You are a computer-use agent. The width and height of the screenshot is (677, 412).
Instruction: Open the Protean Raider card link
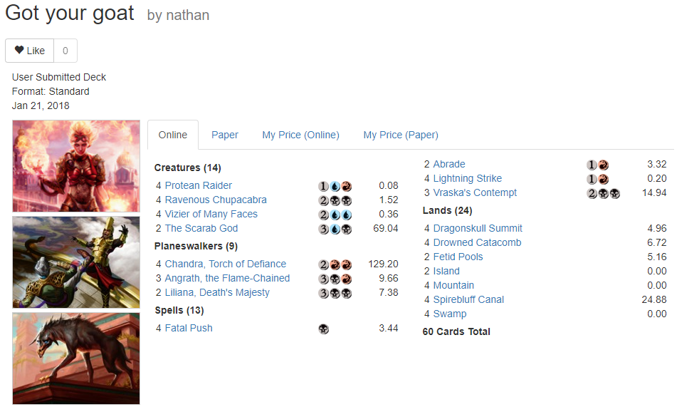[x=198, y=185]
